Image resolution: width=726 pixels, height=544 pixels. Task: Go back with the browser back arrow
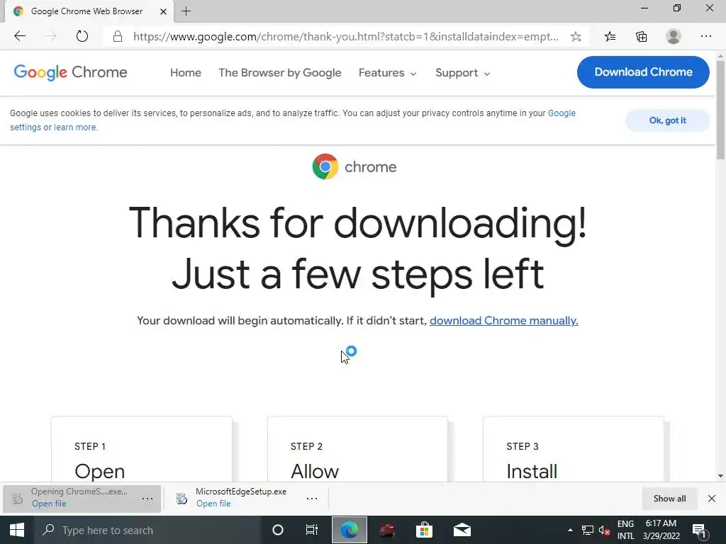20,36
